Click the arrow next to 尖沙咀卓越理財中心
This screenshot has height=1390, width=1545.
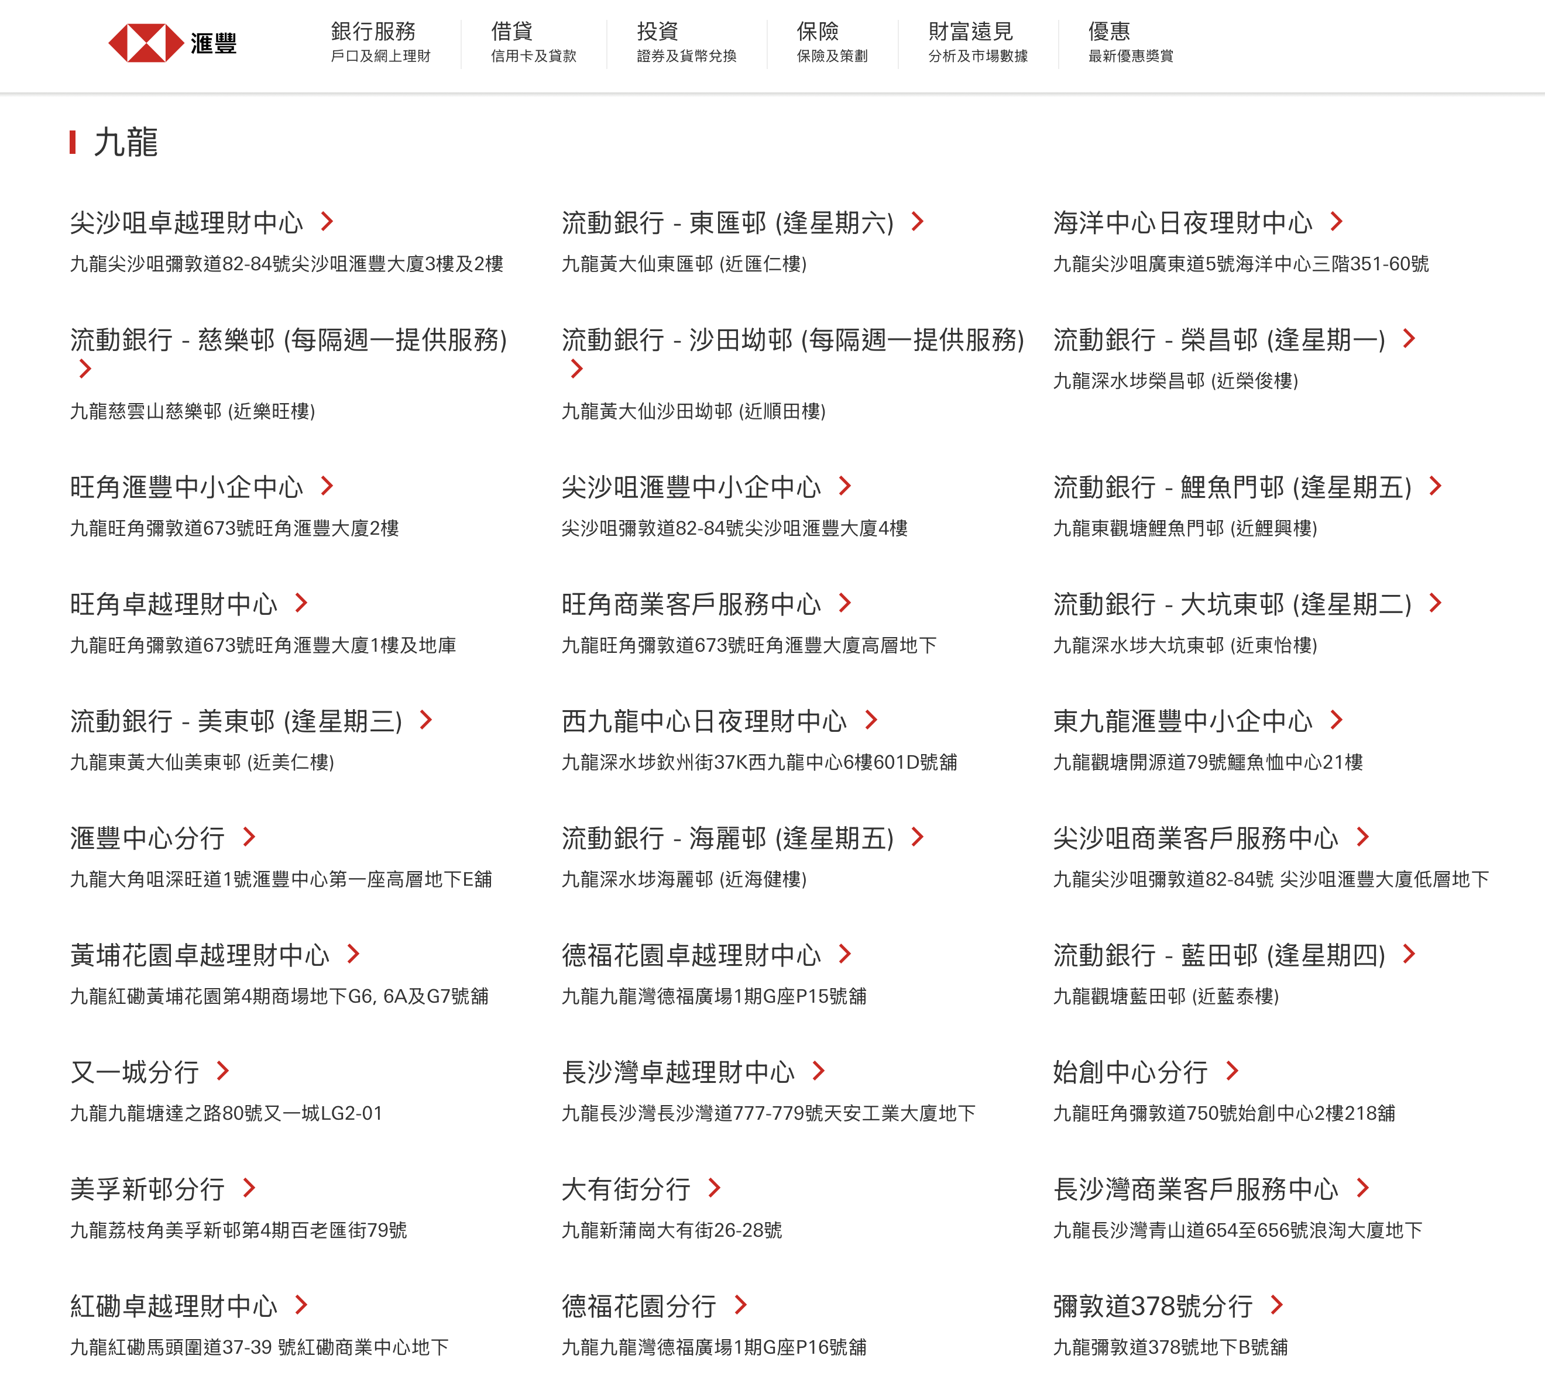click(327, 222)
